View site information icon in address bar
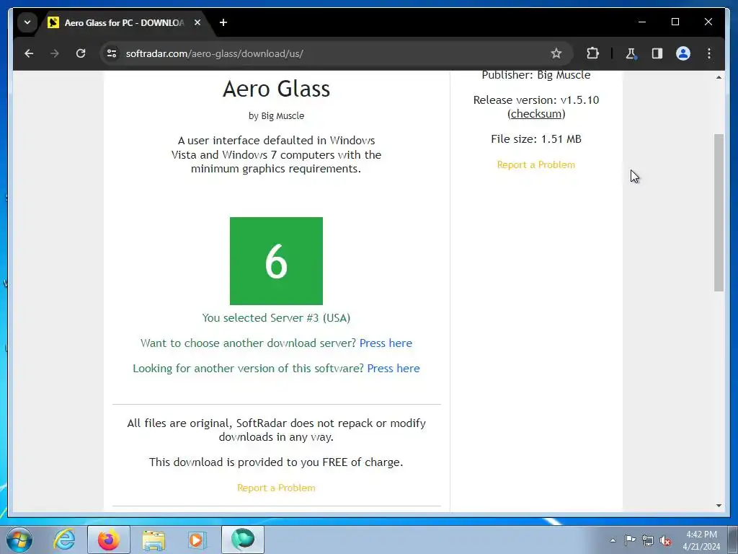The image size is (738, 554). pos(112,53)
